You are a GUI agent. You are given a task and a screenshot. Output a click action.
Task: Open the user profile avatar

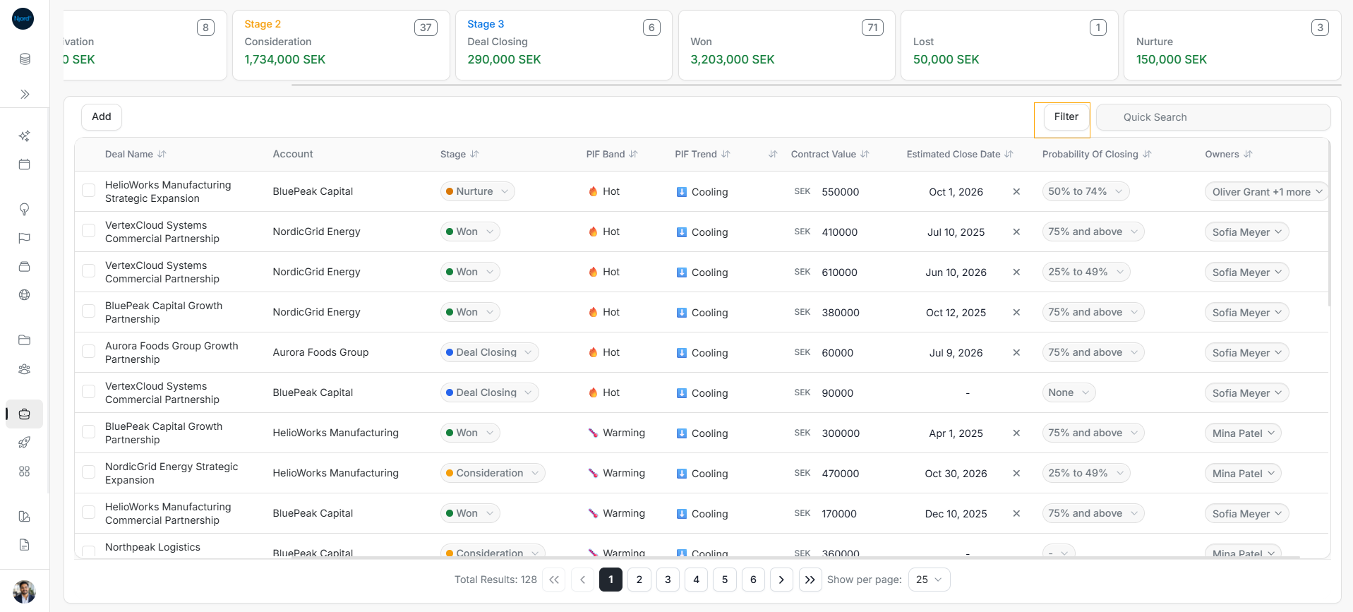click(25, 592)
